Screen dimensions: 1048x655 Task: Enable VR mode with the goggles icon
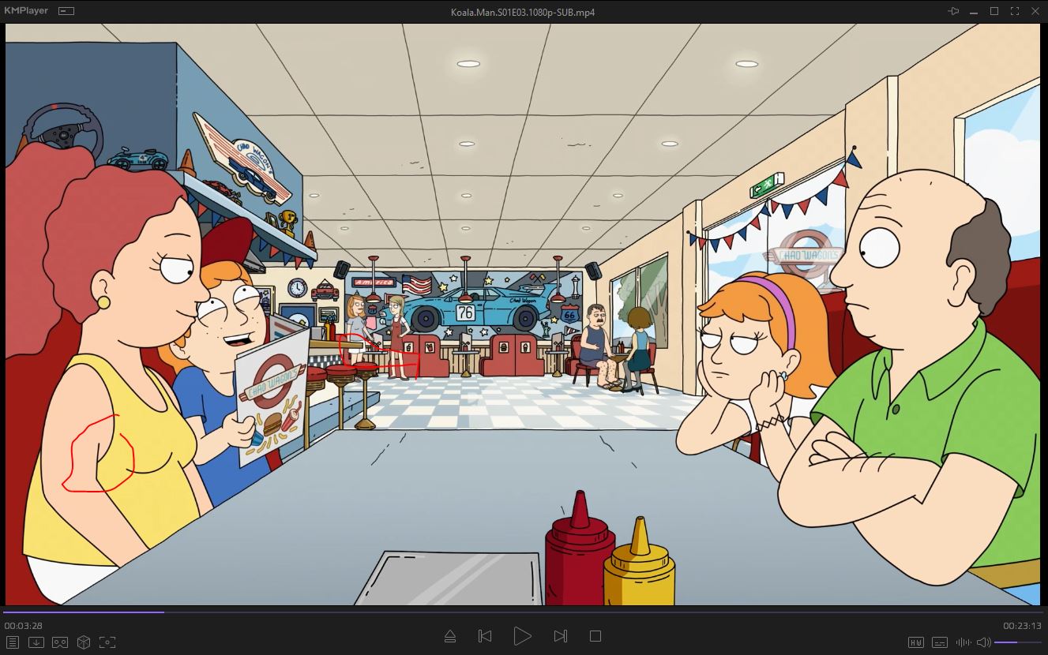(x=59, y=642)
